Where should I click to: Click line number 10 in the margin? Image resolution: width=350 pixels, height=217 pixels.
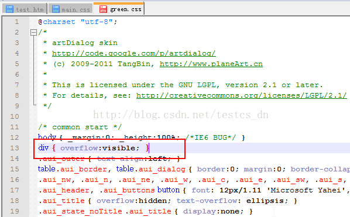[15, 116]
